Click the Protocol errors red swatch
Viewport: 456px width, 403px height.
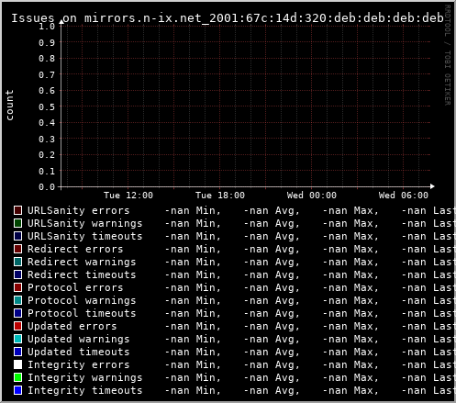(17, 287)
